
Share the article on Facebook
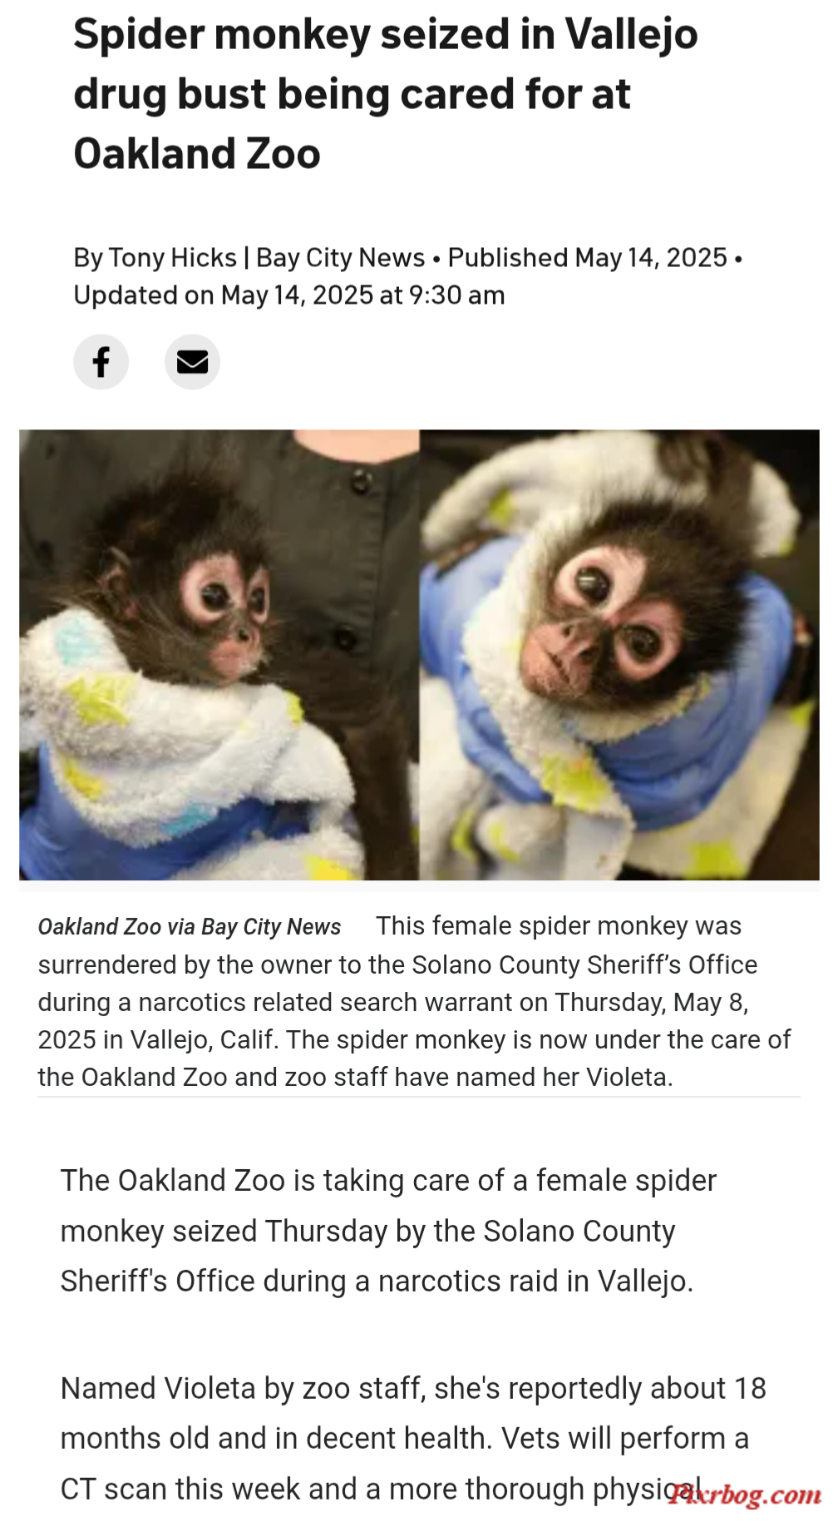(x=101, y=362)
